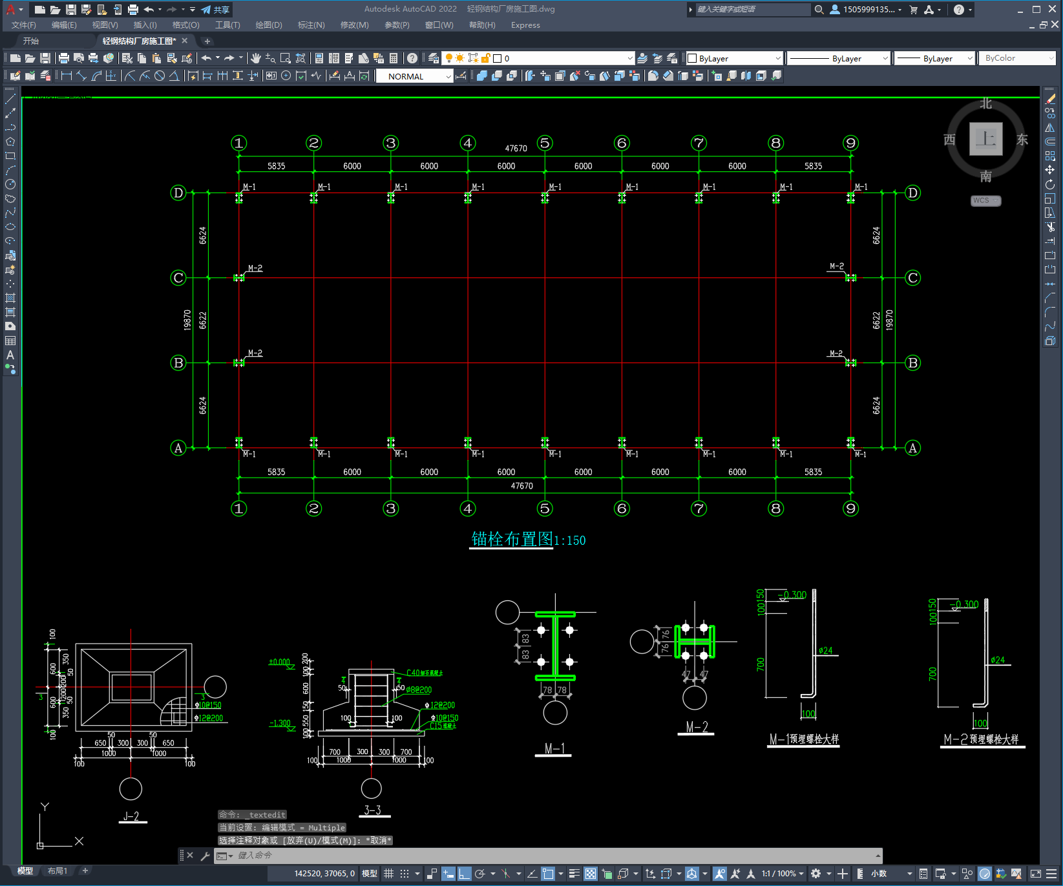Viewport: 1063px width, 886px height.
Task: Click the 共享 share button
Action: [216, 10]
